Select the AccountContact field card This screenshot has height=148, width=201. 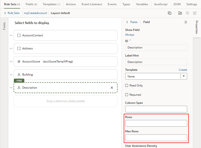click(65, 35)
